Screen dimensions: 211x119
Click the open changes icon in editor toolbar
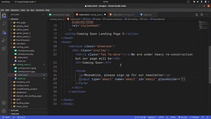click(196, 15)
